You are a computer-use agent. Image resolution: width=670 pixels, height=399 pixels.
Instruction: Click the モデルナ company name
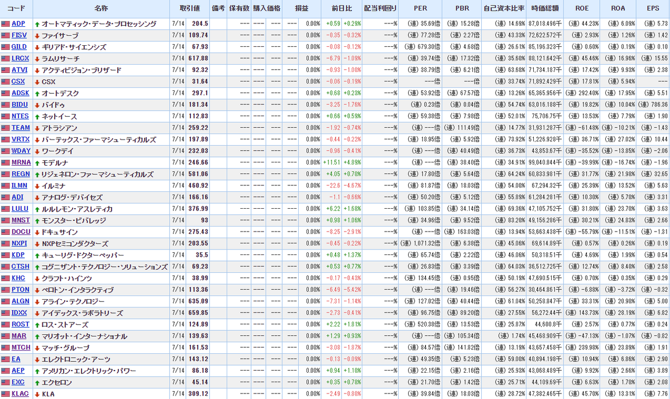coord(55,163)
